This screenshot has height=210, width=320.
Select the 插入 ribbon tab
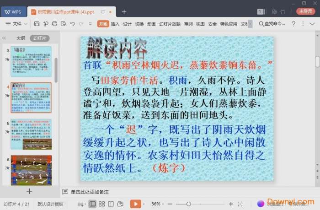tap(115, 24)
